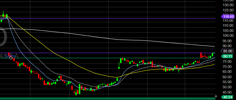Screen dimensions: 236x100
Task: Click the green 80.11 price label
Action: (x=227, y=56)
